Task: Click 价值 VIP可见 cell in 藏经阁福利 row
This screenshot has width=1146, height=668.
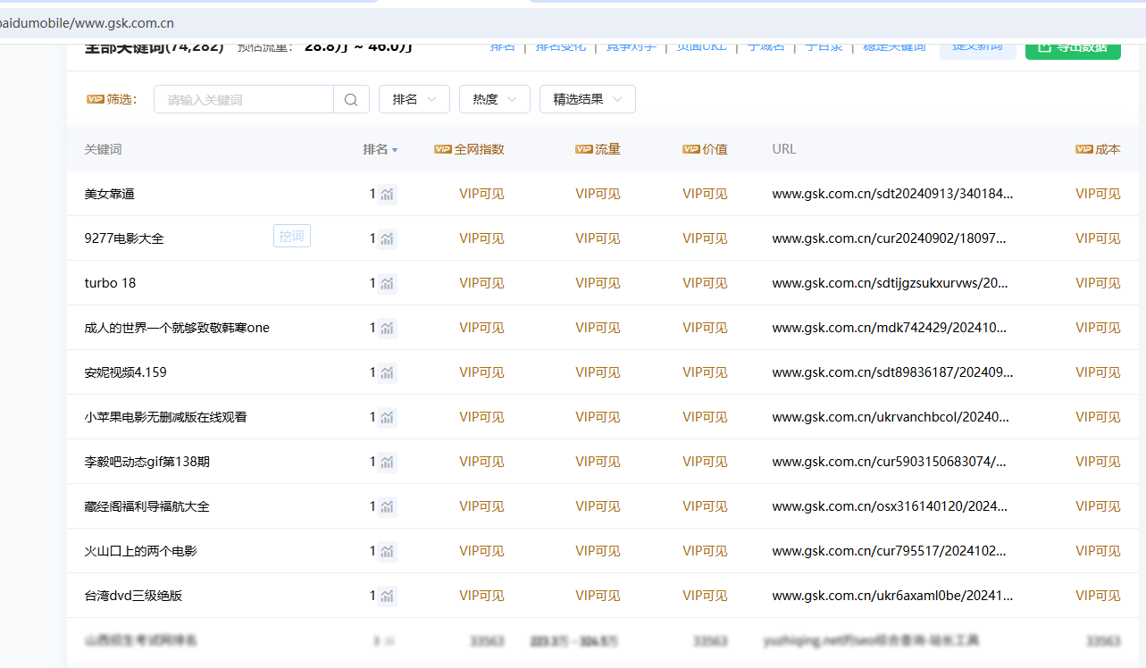Action: [705, 506]
